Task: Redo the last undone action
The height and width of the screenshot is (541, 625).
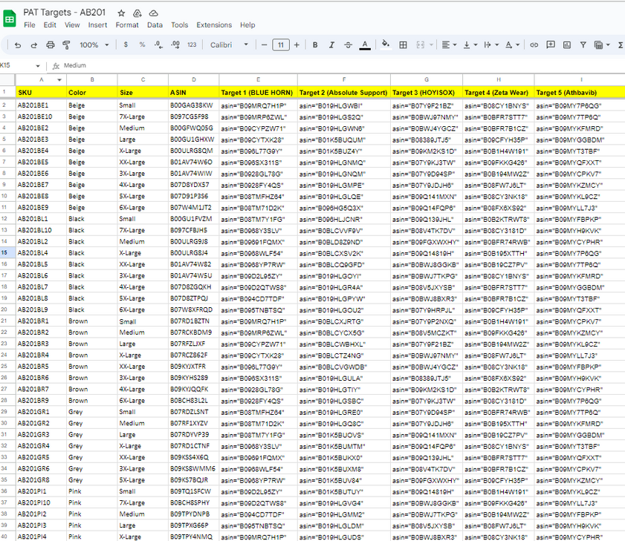Action: click(34, 45)
